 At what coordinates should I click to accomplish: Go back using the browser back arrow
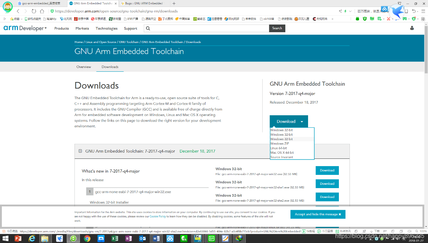[x=18, y=11]
